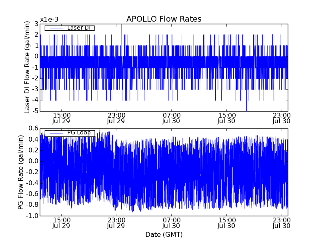Click the 'Date (GMT)' x-axis label
320x240 pixels.
(x=164, y=235)
